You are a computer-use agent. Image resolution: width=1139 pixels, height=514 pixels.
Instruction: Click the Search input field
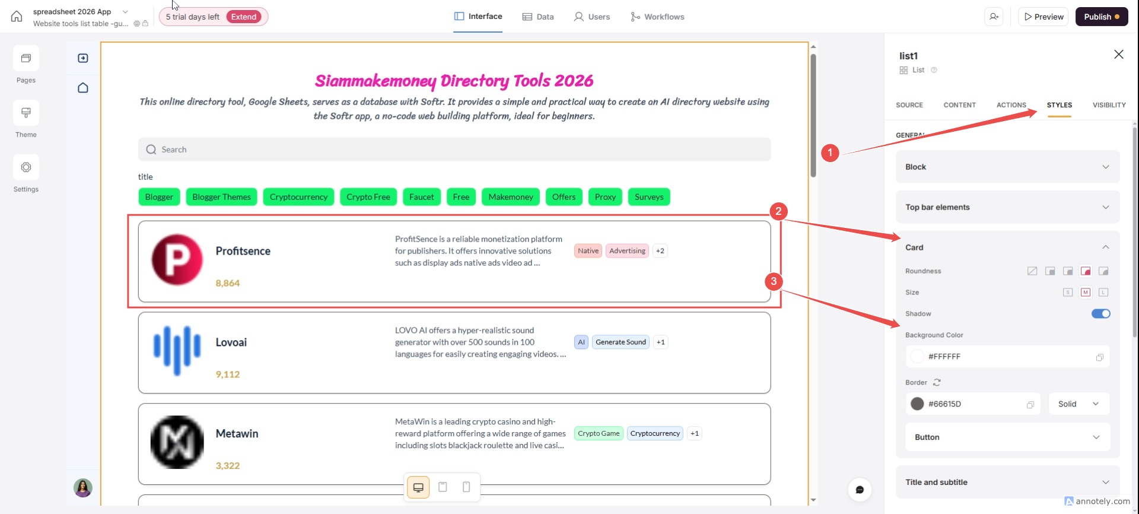click(x=454, y=150)
